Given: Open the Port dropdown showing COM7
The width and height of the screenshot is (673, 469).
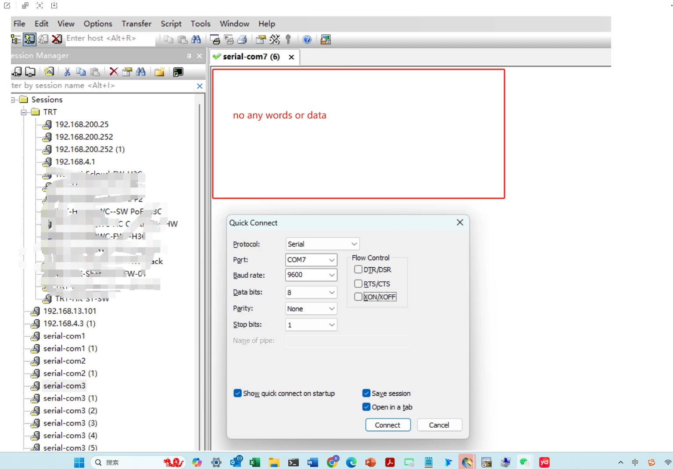Looking at the screenshot, I should pyautogui.click(x=311, y=260).
